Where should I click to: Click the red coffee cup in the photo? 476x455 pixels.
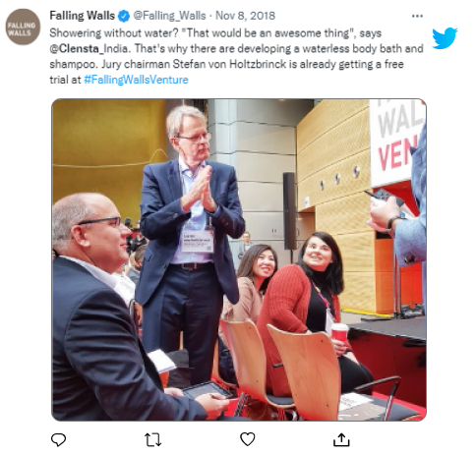tap(339, 334)
